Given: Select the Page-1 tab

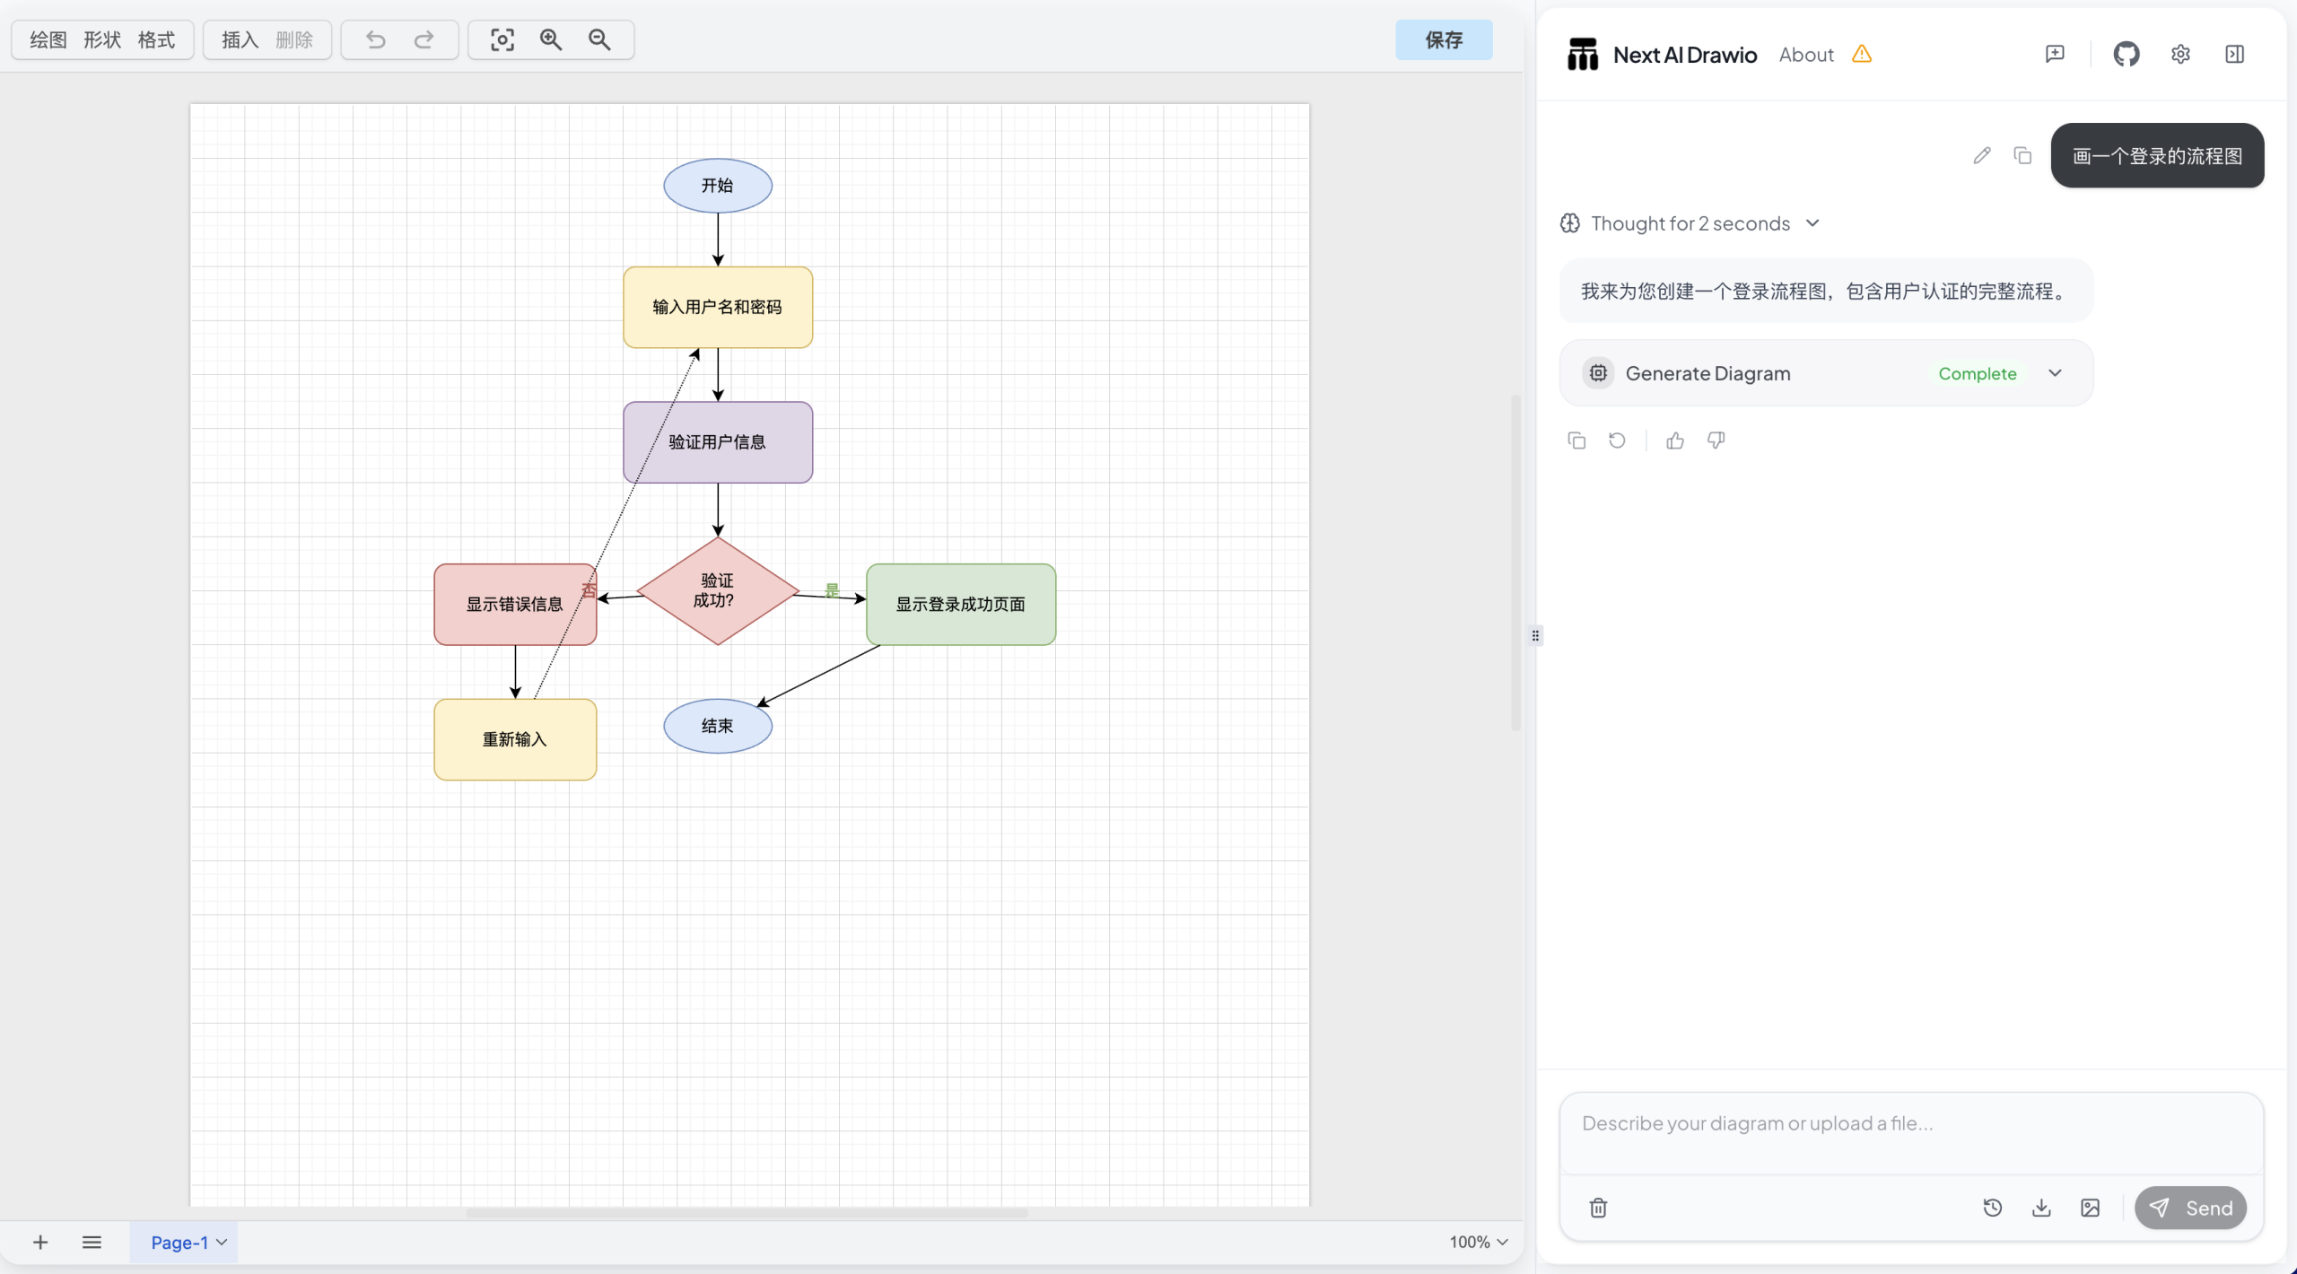Looking at the screenshot, I should pyautogui.click(x=179, y=1243).
